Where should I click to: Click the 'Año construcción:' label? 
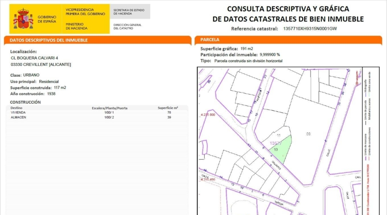(27, 94)
